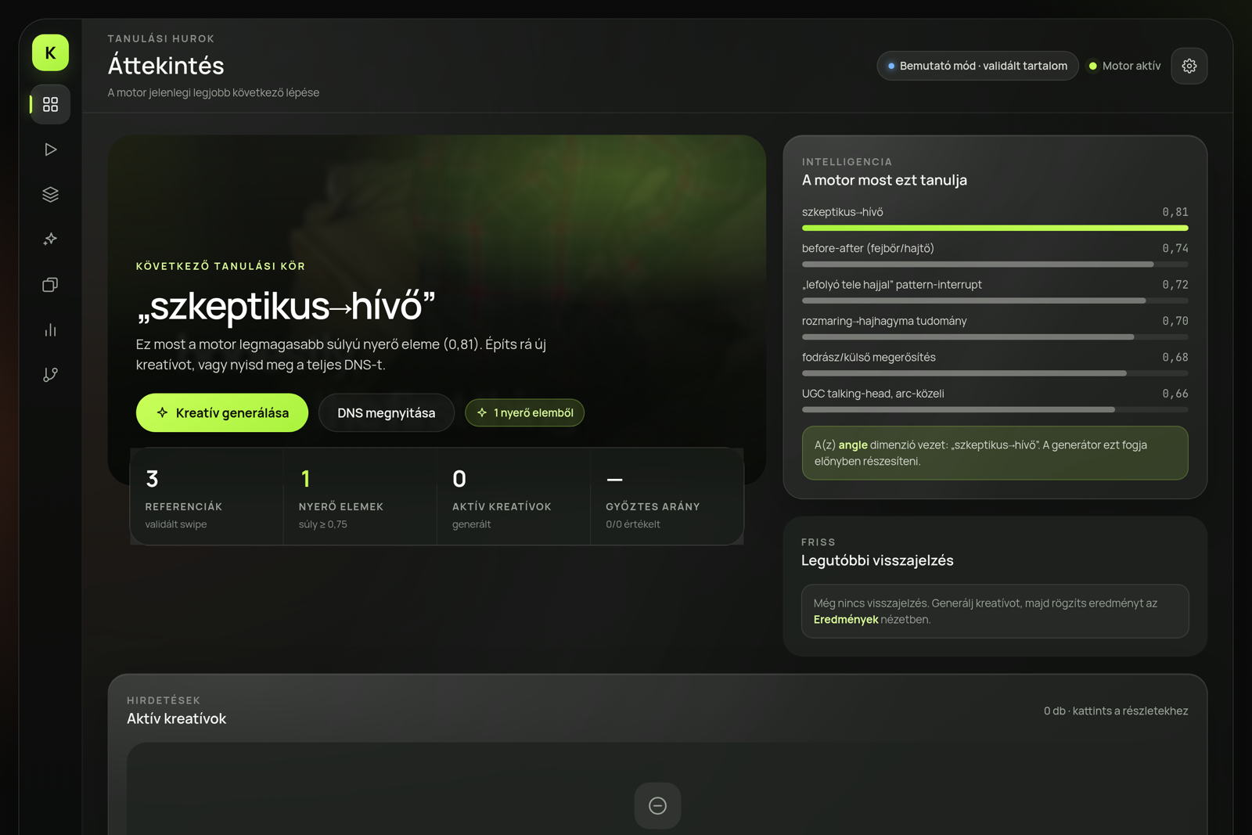
Task: Open the Aktív kreatívok stat card
Action: (513, 497)
